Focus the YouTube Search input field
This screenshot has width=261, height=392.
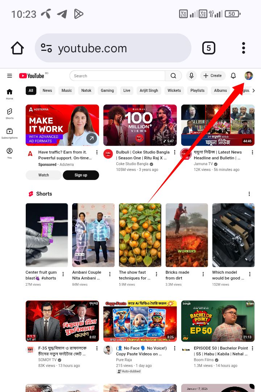tap(117, 76)
